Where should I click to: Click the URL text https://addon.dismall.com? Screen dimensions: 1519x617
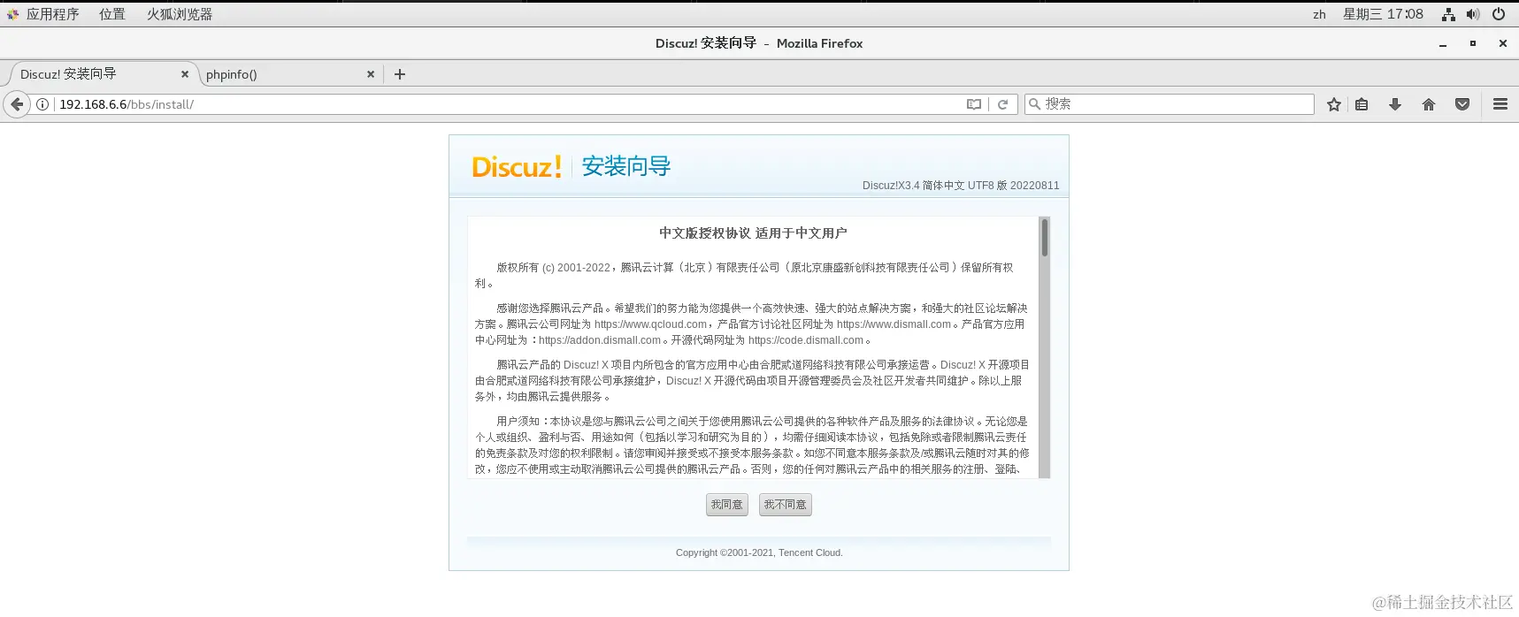pyautogui.click(x=600, y=340)
